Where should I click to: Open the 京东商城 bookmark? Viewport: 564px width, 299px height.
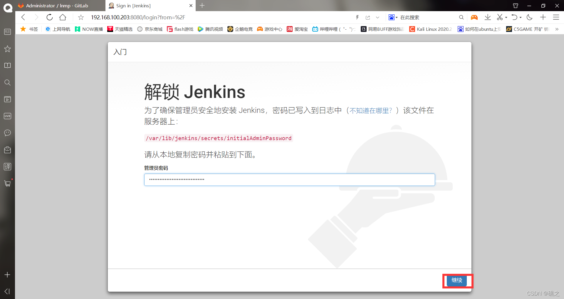tap(150, 29)
